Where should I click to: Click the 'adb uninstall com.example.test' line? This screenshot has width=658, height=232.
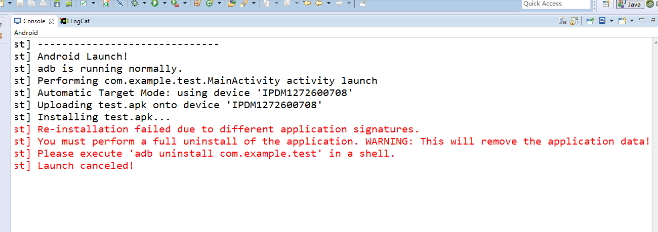pyautogui.click(x=216, y=154)
